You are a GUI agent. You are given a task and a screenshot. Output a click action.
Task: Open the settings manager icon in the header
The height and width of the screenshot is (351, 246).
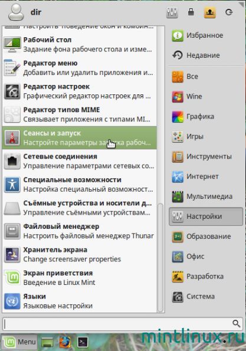[x=172, y=12]
